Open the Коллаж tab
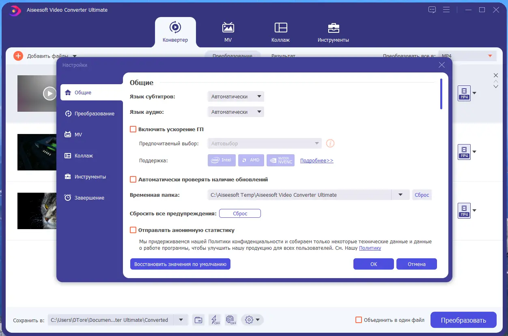 tap(281, 32)
